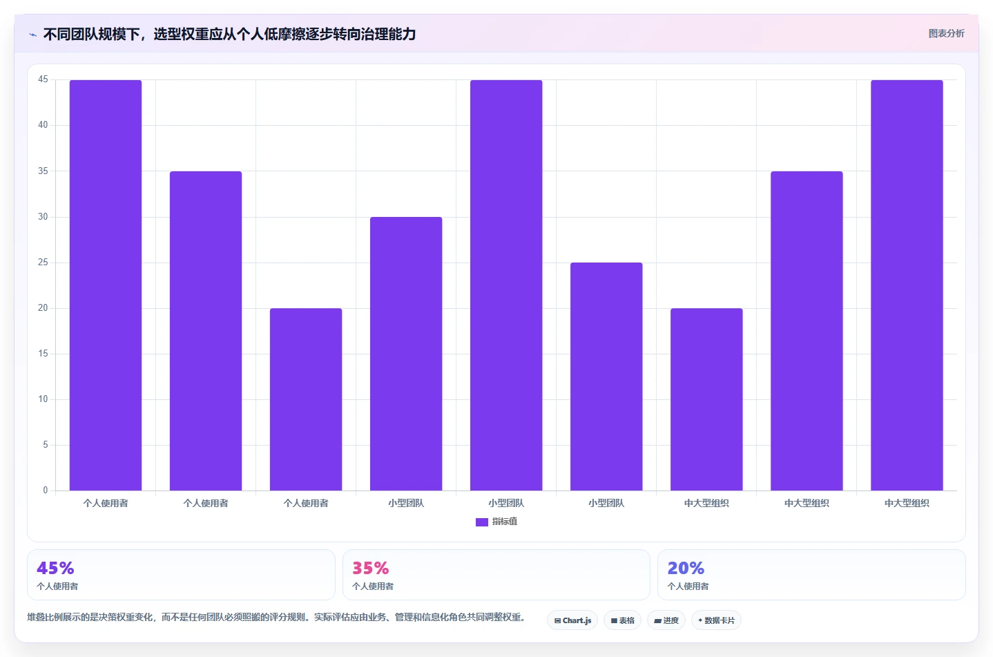Click the footnote text starting with 堆叠比例展示
993x657 pixels.
276,617
